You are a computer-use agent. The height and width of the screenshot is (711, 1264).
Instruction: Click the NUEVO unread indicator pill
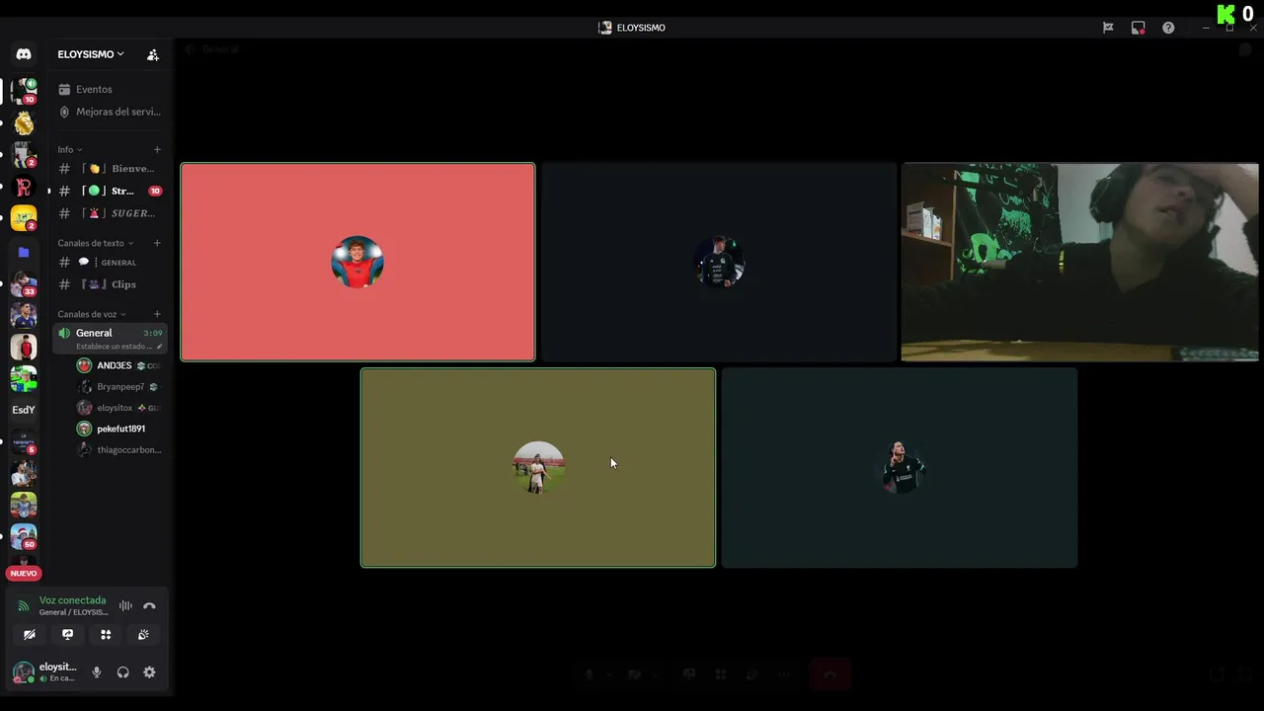point(24,573)
